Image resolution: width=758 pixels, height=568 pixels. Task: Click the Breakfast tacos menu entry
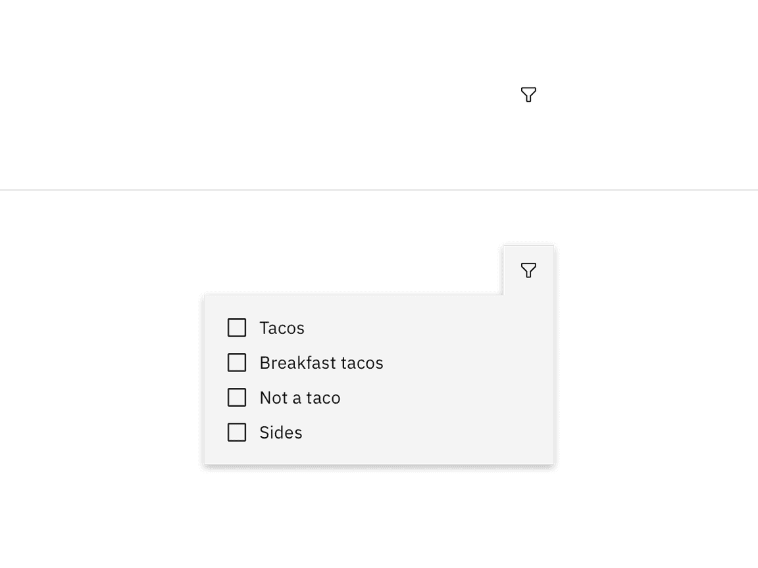pos(321,362)
